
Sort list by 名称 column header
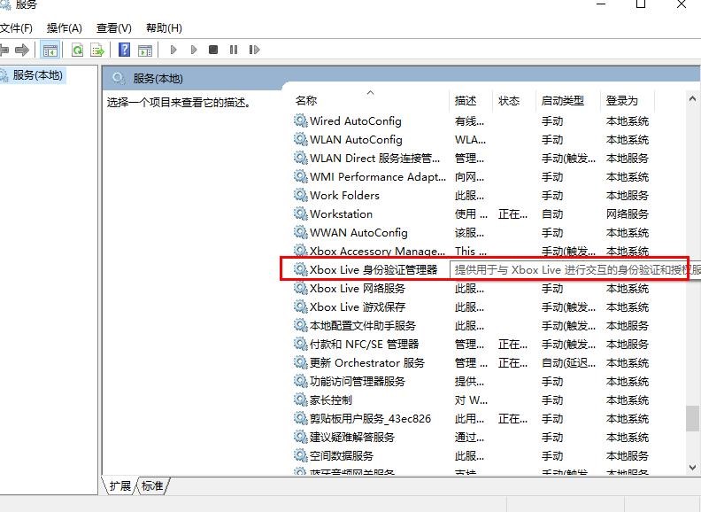[306, 101]
